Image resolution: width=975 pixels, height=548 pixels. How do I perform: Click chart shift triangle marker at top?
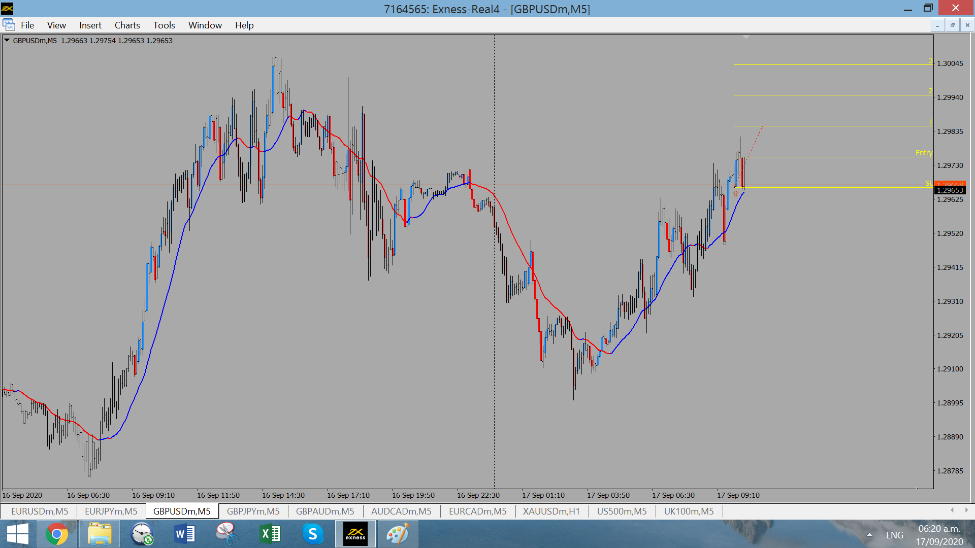(746, 38)
